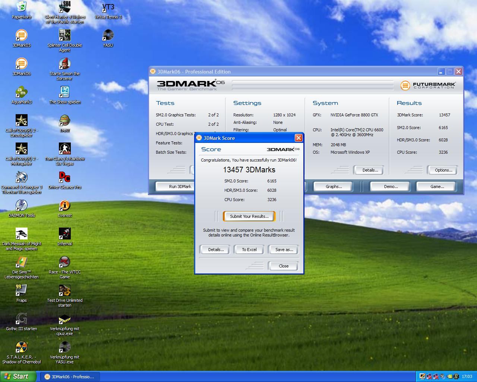Click the 1280 x 1024 resolution value
Viewport: 477px width, 382px height.
[x=284, y=115]
